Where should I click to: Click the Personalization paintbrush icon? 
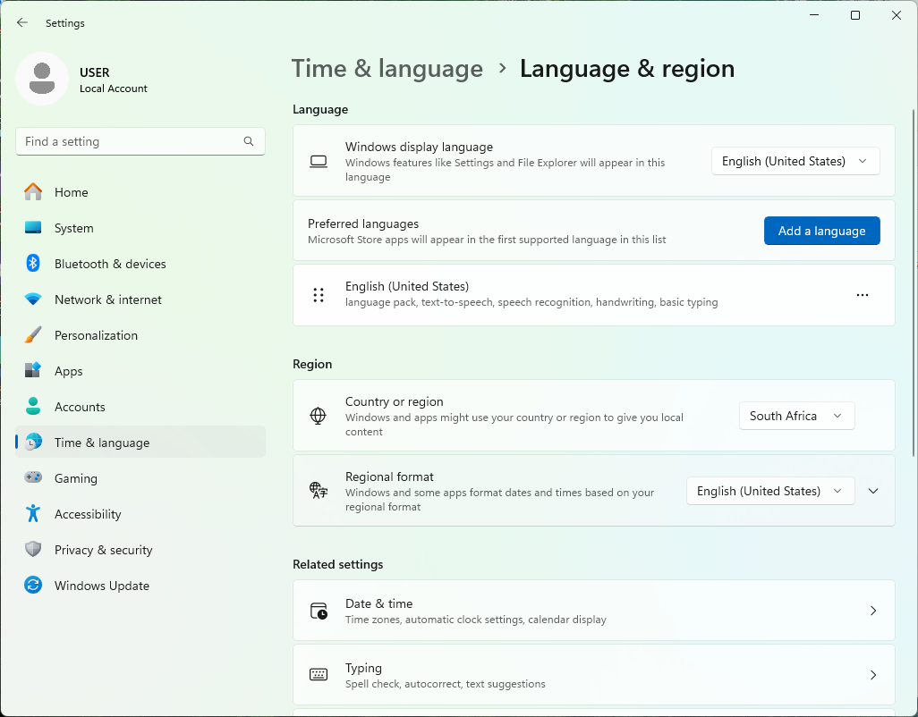(33, 335)
